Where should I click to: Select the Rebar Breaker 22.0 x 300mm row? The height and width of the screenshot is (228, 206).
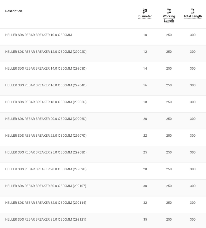coord(46,136)
